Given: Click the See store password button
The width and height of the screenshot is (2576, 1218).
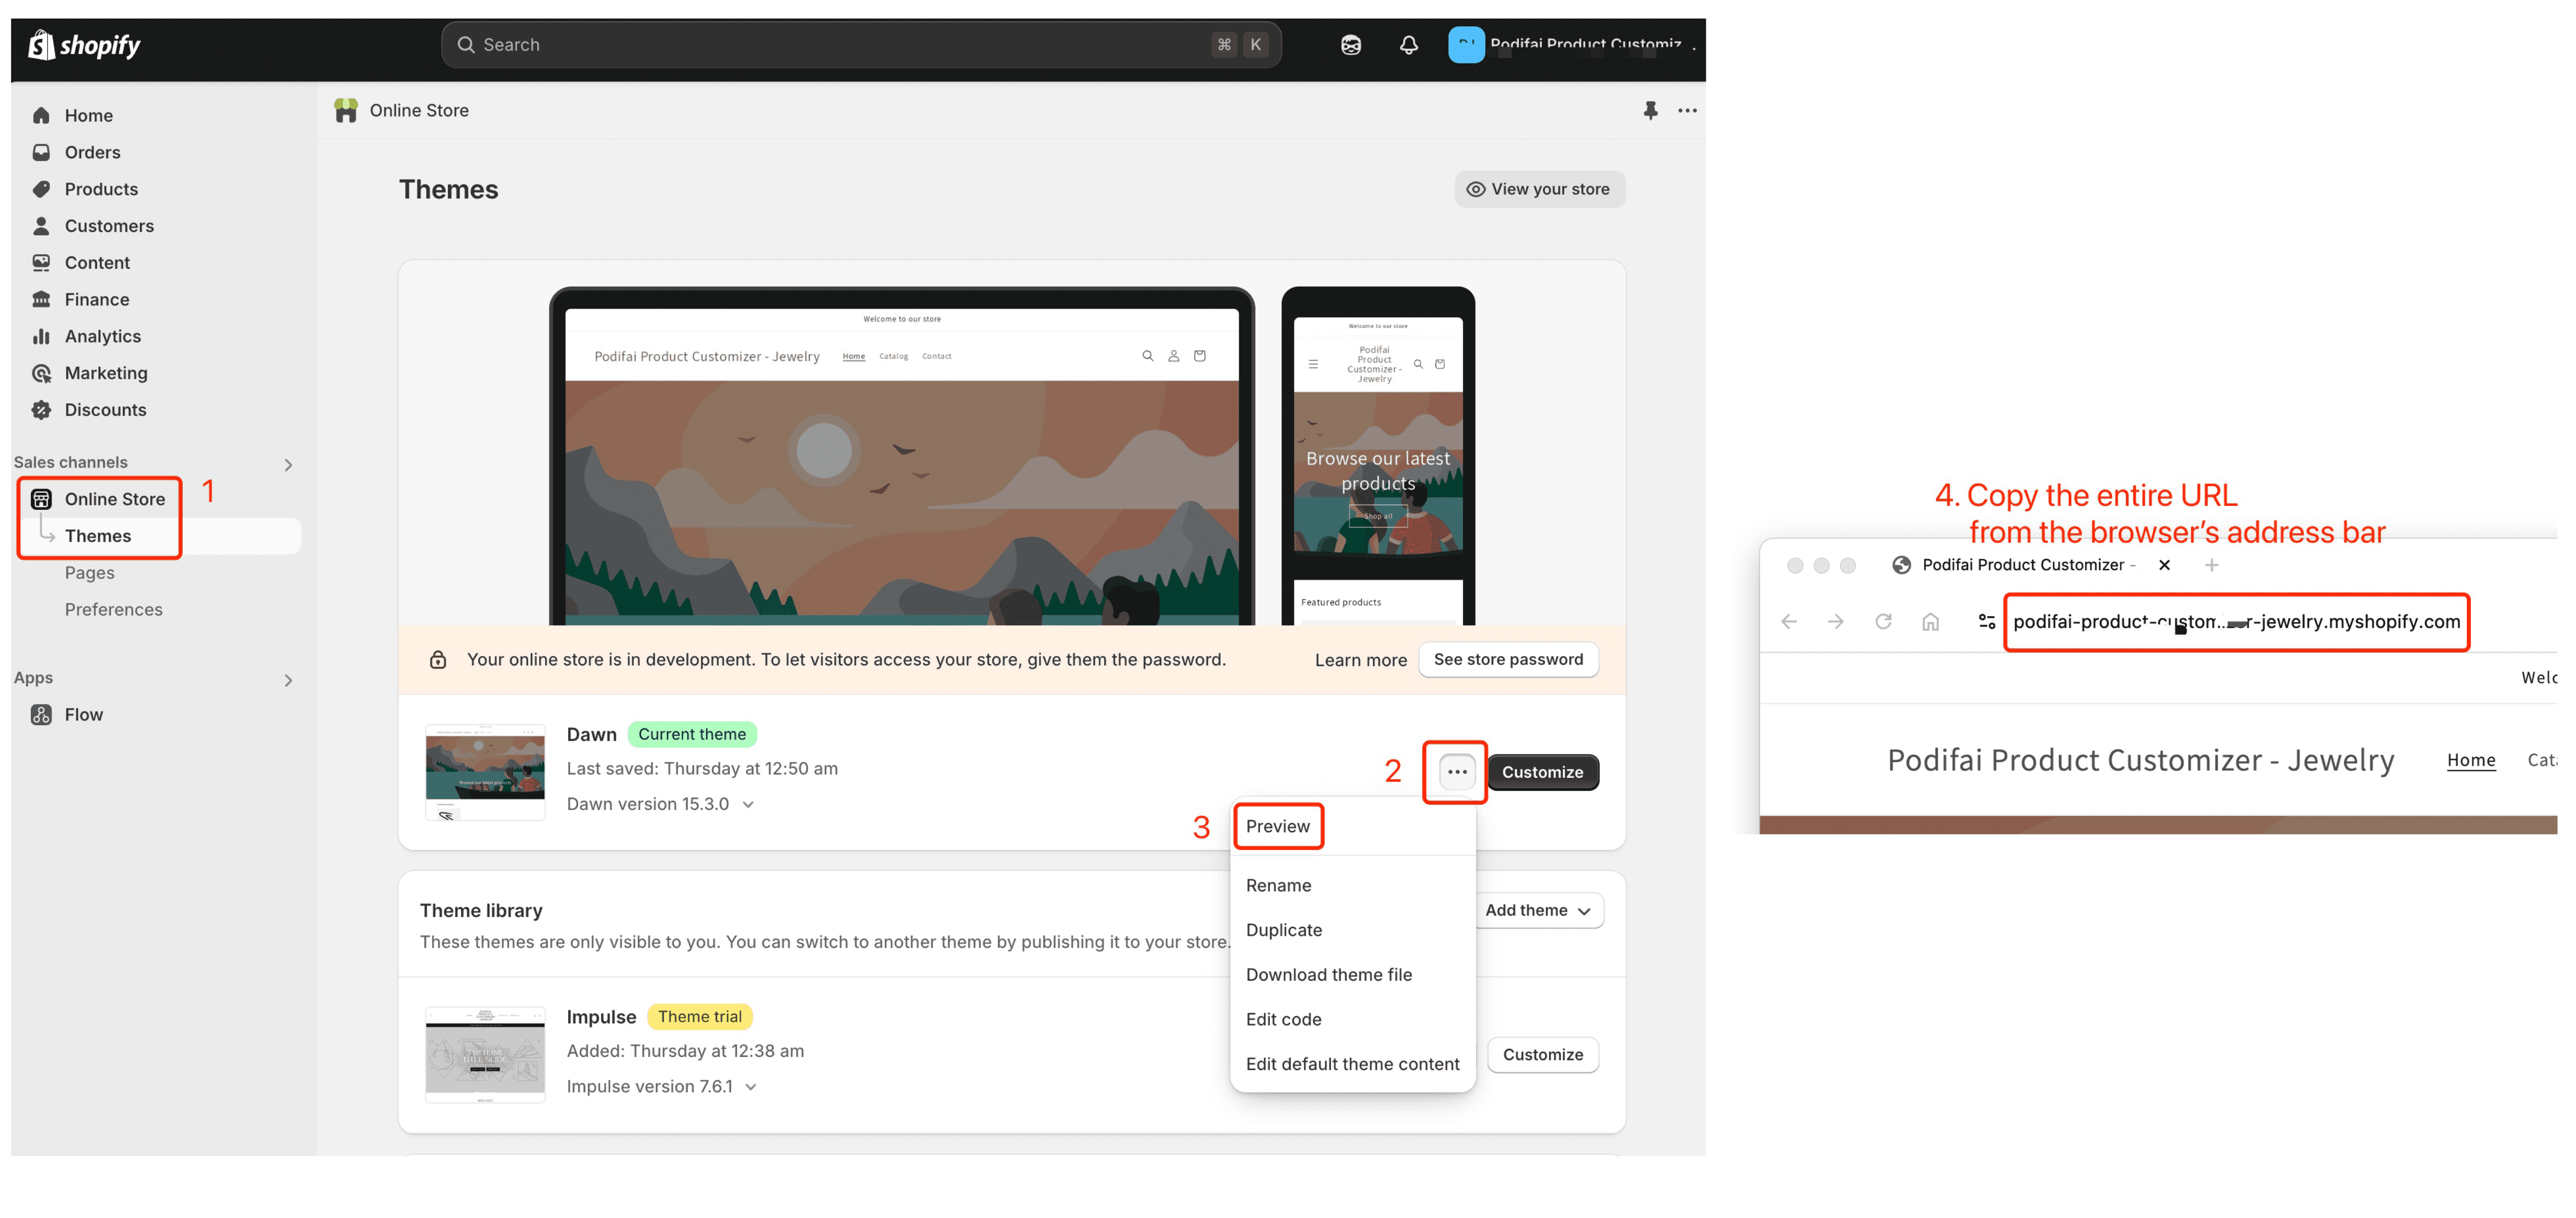Looking at the screenshot, I should pyautogui.click(x=1508, y=659).
